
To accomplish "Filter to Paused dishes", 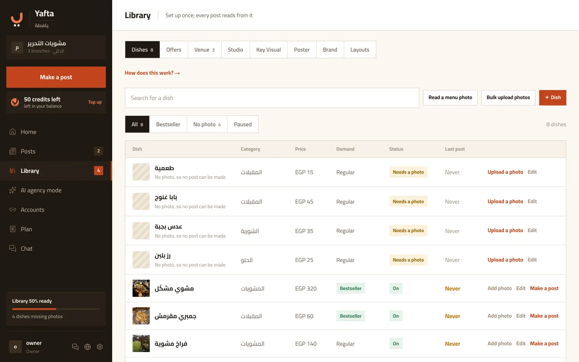I will [x=243, y=124].
